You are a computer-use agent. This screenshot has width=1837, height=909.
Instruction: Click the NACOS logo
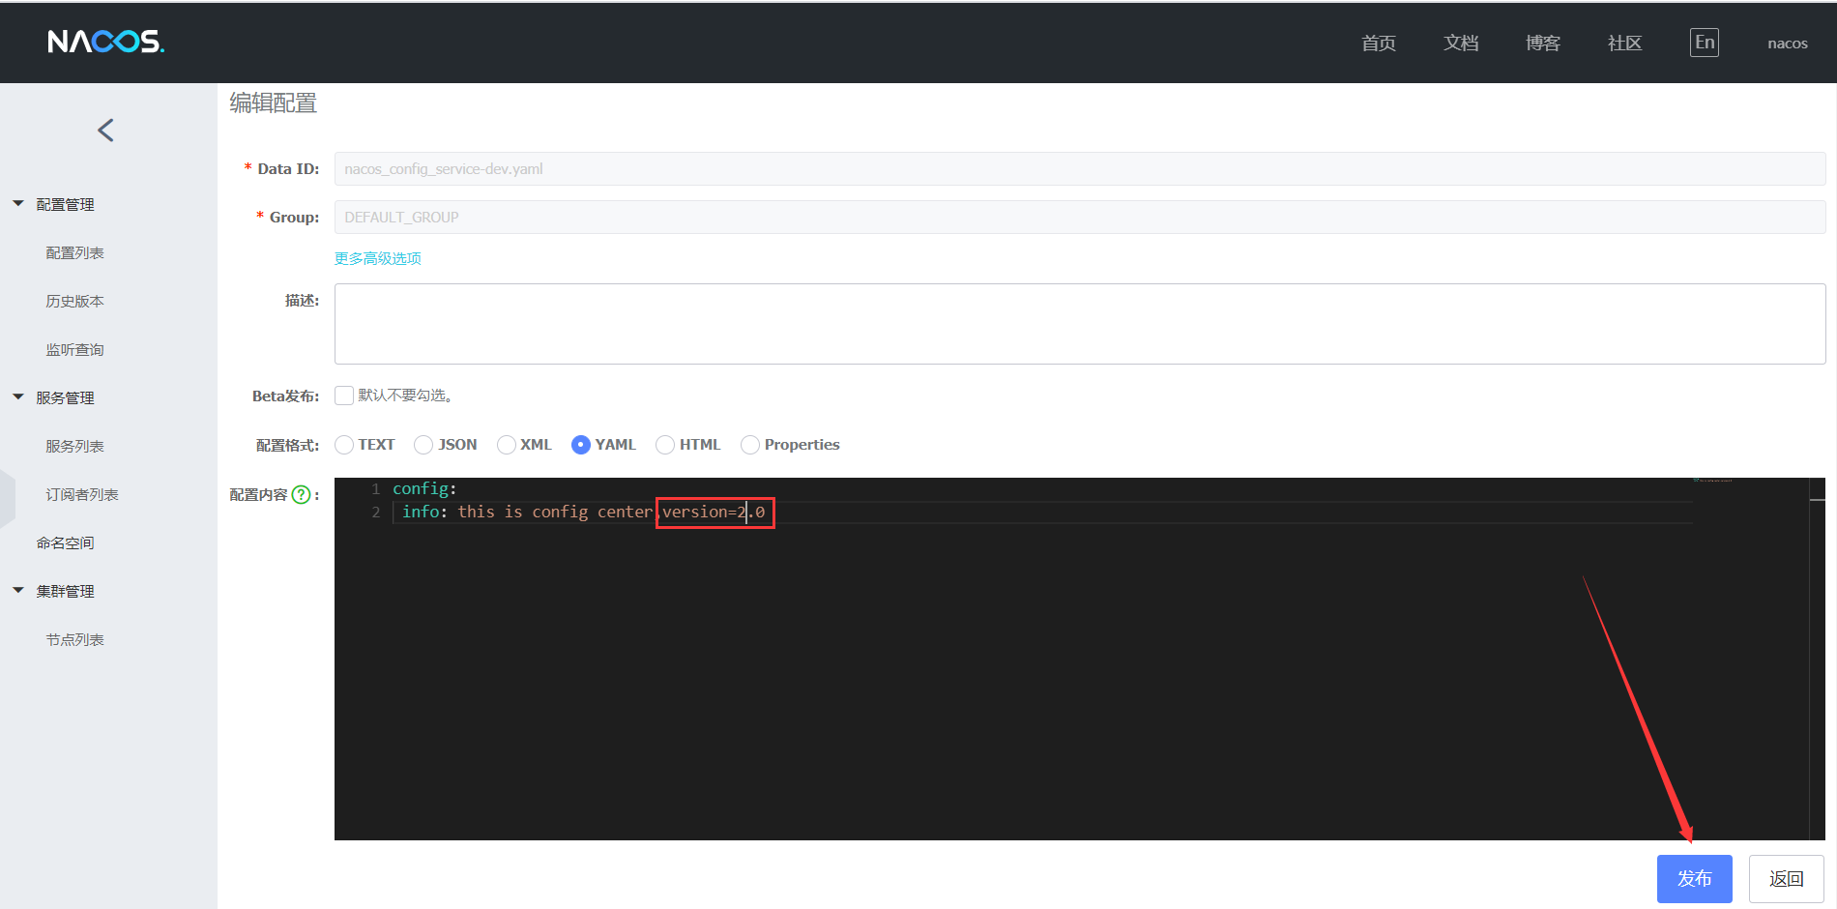pyautogui.click(x=106, y=42)
